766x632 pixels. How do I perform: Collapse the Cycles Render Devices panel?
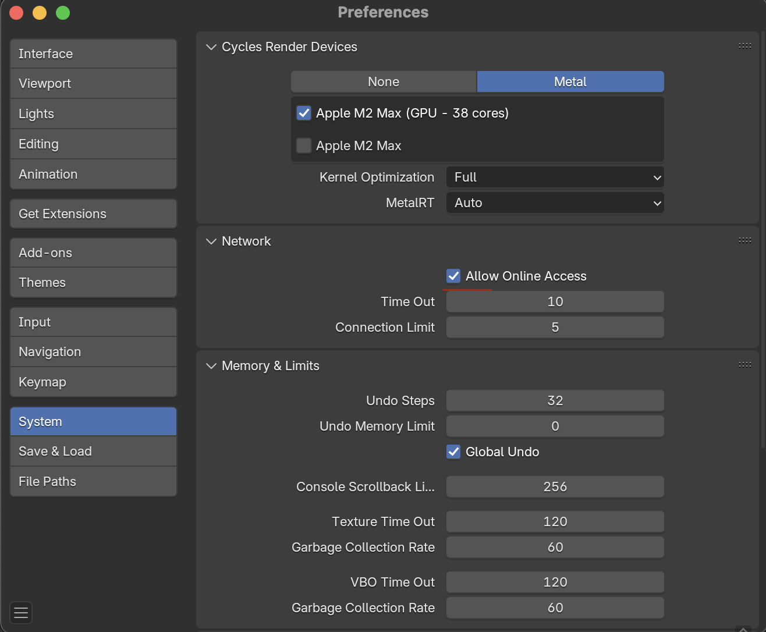point(211,47)
